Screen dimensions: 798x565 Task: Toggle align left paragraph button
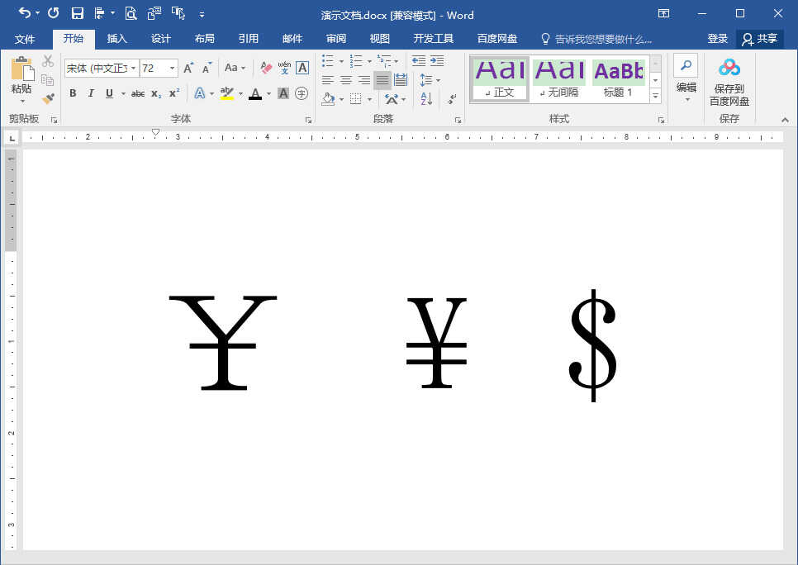pos(328,80)
